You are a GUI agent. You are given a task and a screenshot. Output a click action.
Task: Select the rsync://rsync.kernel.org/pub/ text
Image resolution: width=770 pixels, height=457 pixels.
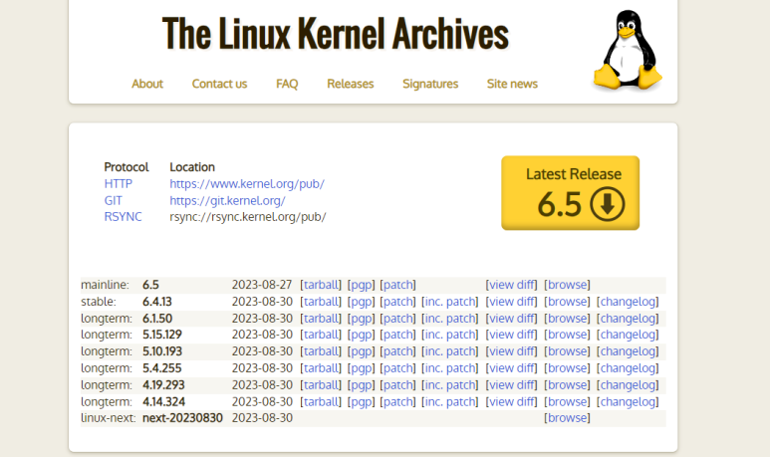(247, 216)
